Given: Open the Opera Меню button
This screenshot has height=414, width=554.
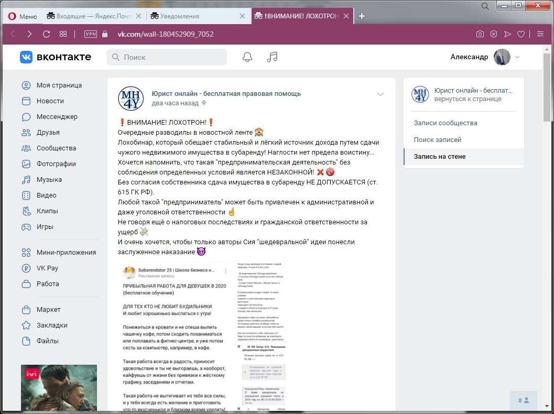Looking at the screenshot, I should (x=22, y=16).
